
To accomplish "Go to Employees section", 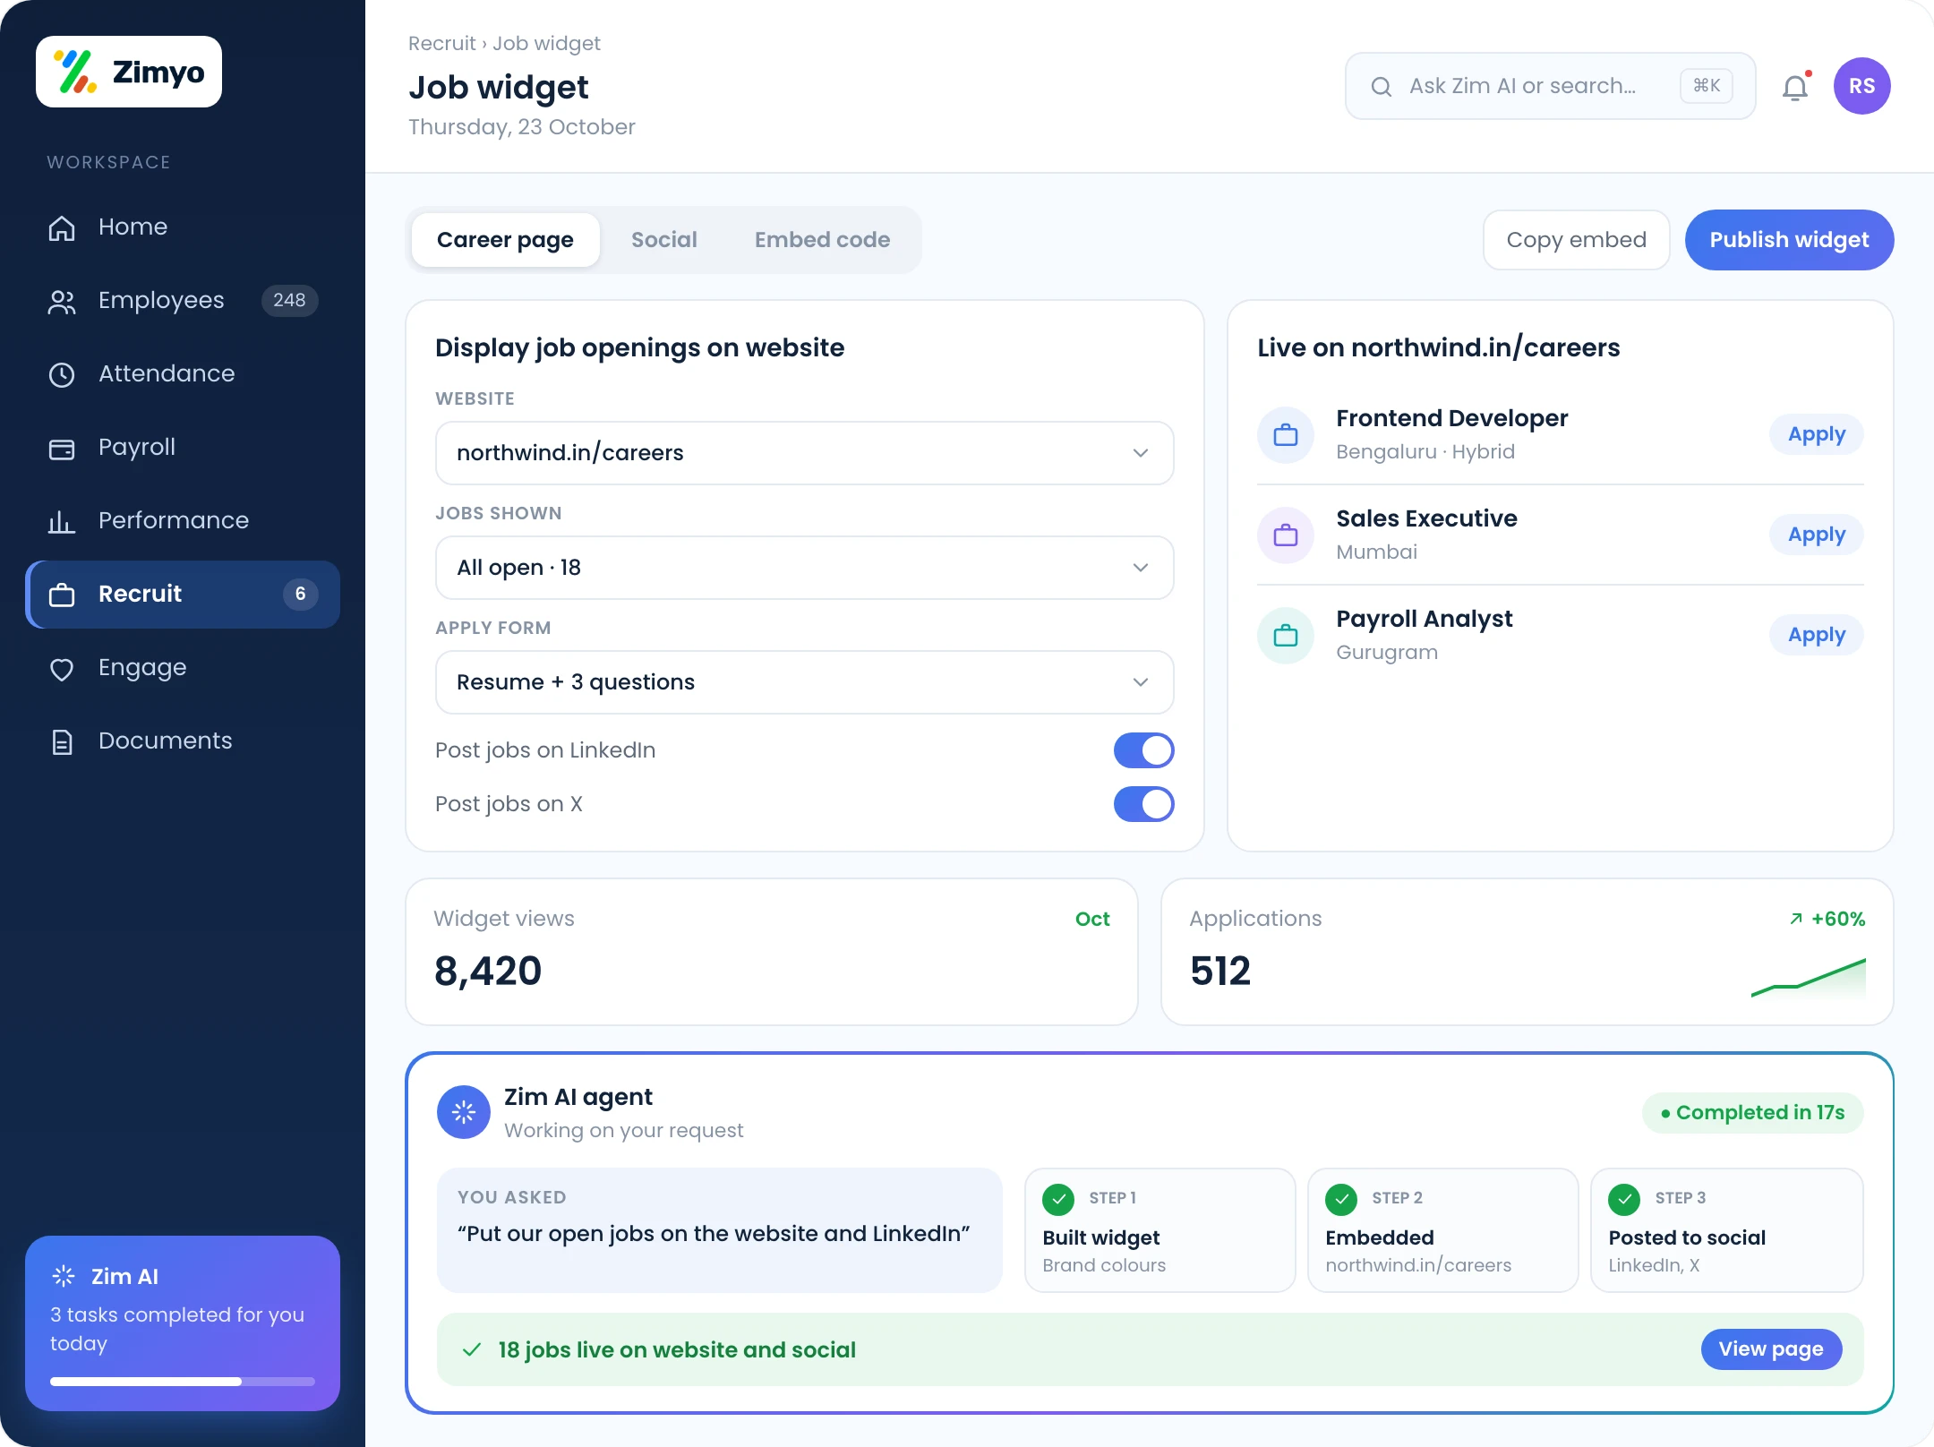I will (183, 300).
